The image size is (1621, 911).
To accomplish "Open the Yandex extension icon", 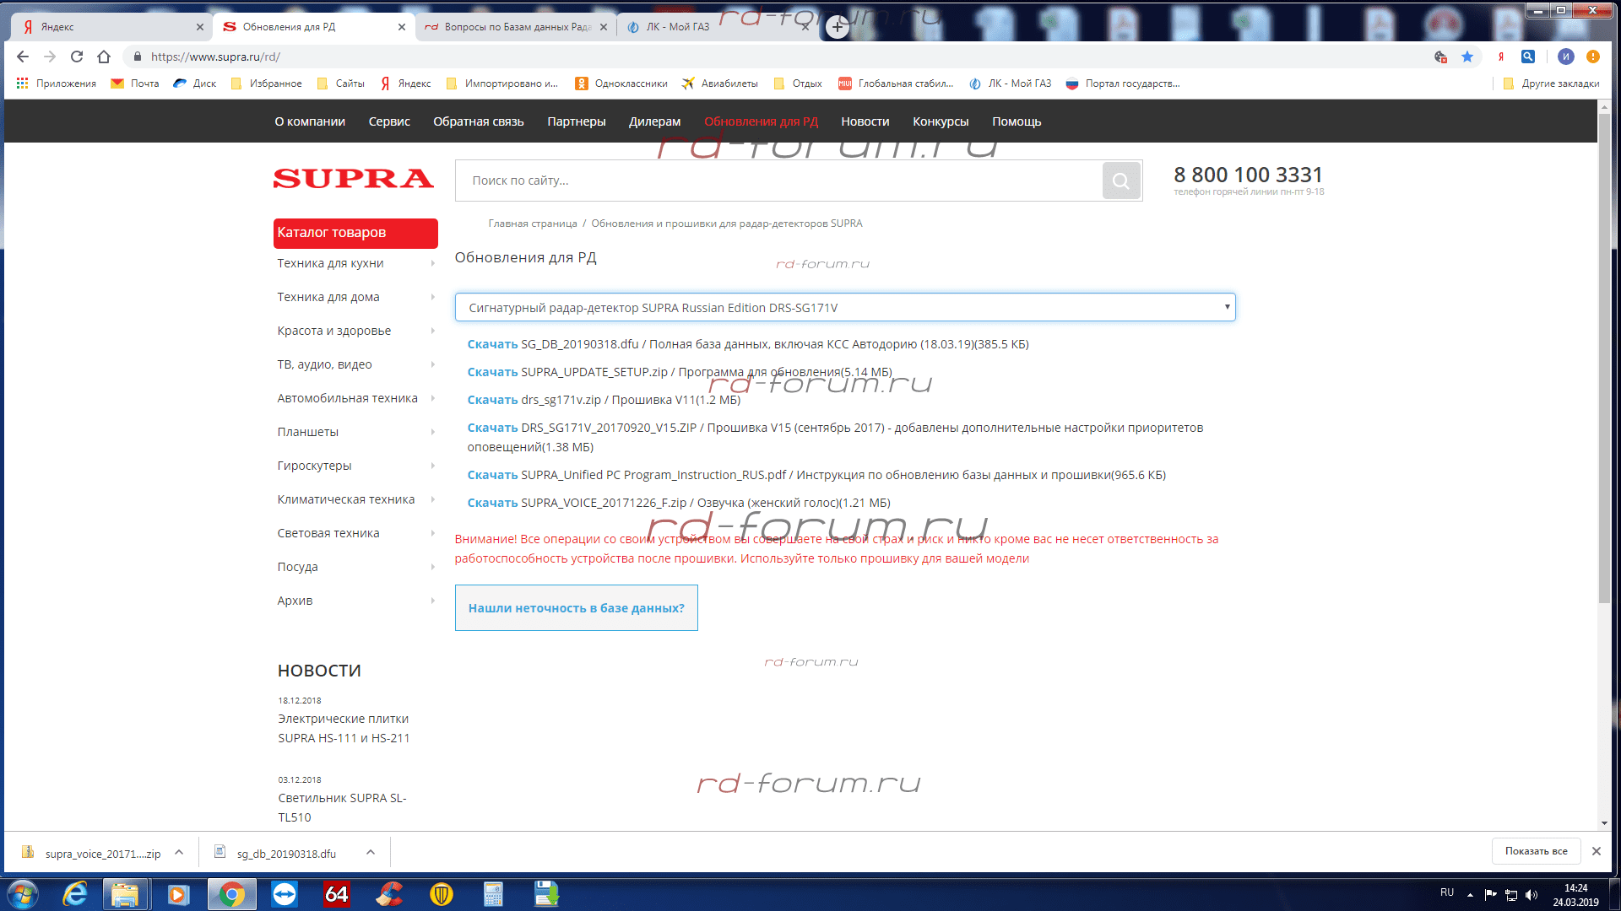I will [1501, 57].
